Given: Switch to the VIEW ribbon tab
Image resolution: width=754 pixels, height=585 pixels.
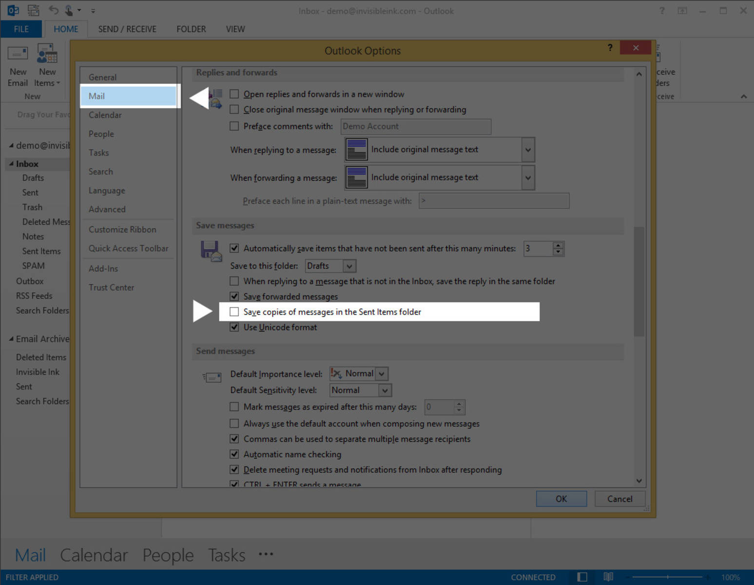Looking at the screenshot, I should 235,29.
